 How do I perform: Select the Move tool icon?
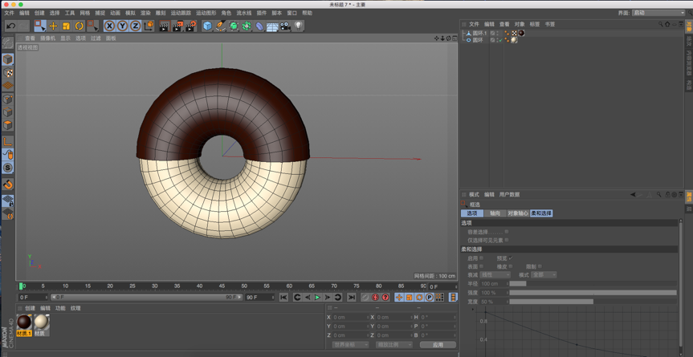[53, 26]
